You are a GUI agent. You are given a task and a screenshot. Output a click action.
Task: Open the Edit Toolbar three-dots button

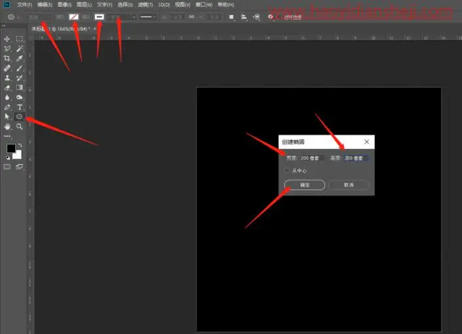click(7, 136)
